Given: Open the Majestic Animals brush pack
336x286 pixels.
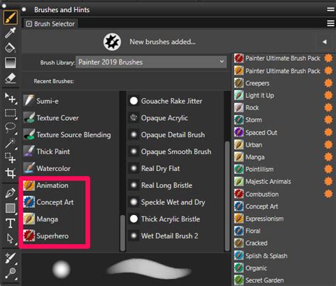Looking at the screenshot, I should point(284,182).
